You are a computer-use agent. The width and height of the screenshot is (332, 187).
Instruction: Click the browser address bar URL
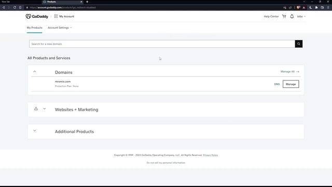62,8
